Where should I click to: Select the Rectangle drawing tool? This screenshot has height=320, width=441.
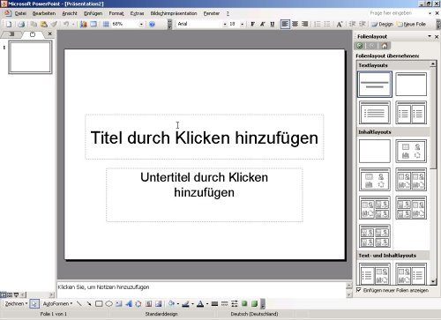click(x=99, y=303)
